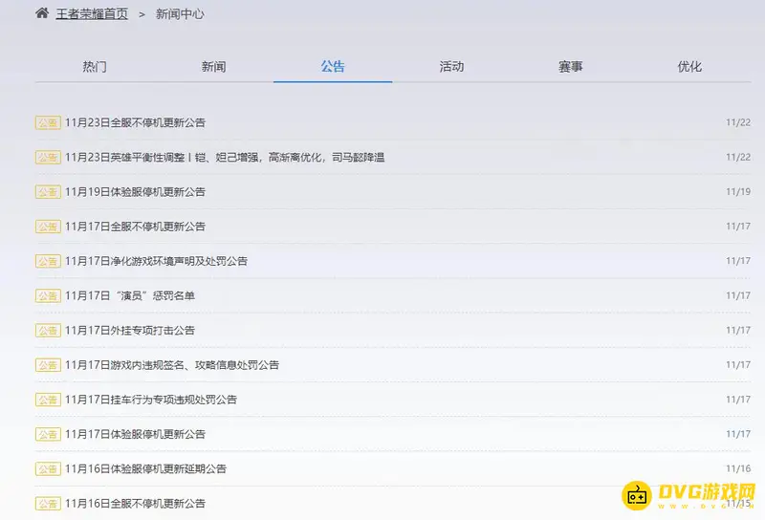Click 公告 tag beside 11月17日全服不停机更新公告
Image resolution: width=765 pixels, height=520 pixels.
tap(48, 227)
